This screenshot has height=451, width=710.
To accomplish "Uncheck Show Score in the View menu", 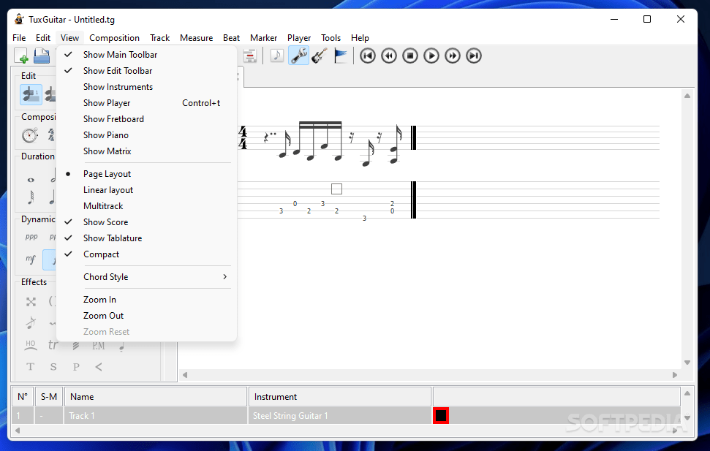I will pos(106,221).
